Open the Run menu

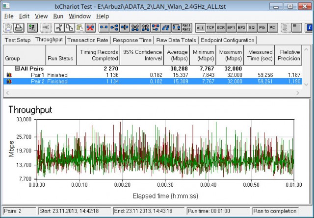tap(58, 16)
